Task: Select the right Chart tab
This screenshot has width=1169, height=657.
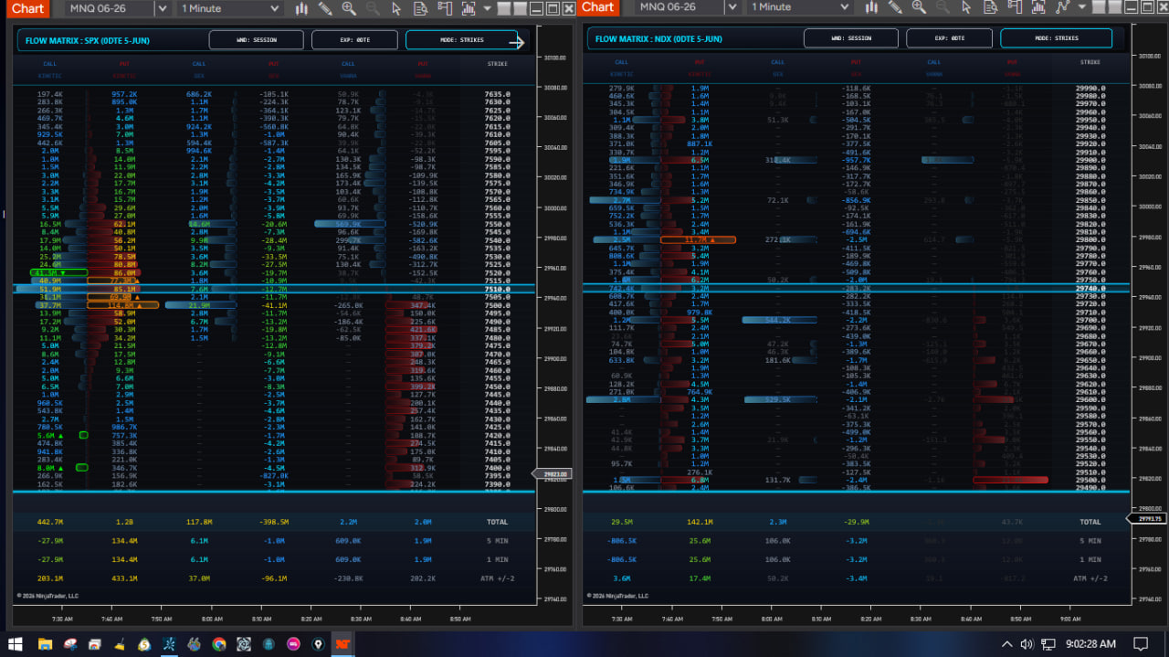Action: point(598,7)
